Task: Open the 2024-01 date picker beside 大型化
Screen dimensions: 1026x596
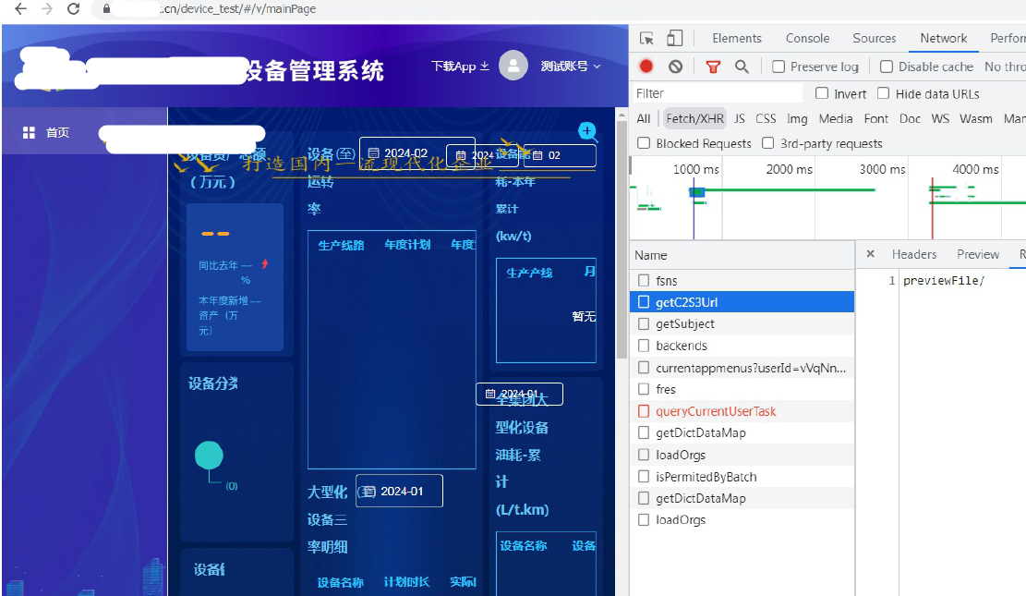Action: click(x=400, y=491)
